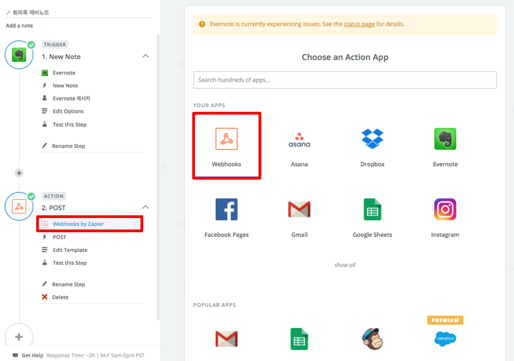This screenshot has height=361, width=514.
Task: Click the left panel scrollbar
Action: coord(158,177)
